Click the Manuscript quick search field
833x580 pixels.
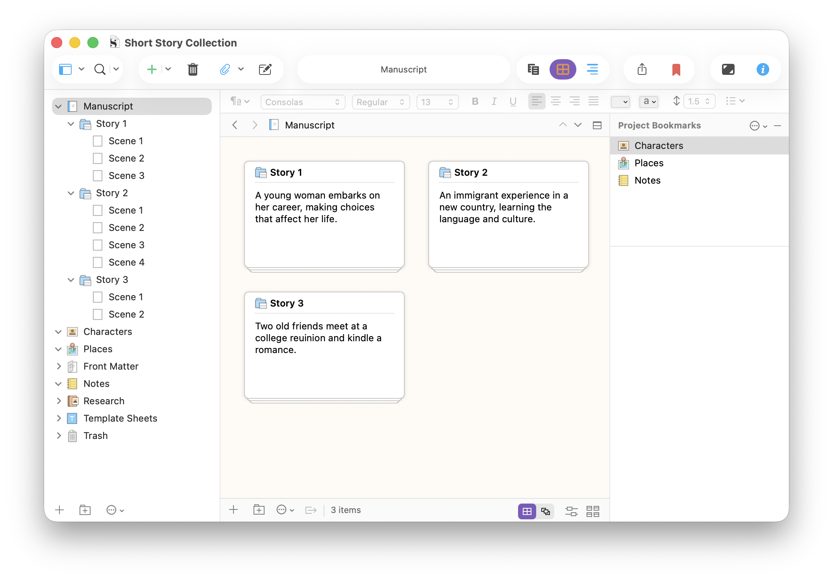(x=404, y=70)
